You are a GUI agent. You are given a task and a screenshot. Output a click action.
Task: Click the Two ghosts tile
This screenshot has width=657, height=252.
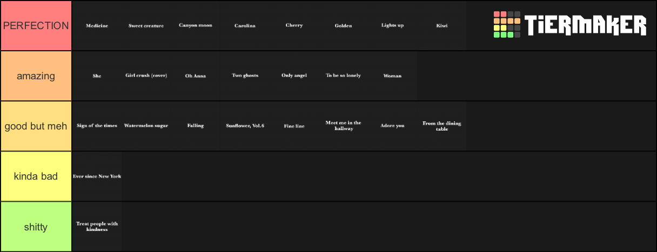coord(245,76)
